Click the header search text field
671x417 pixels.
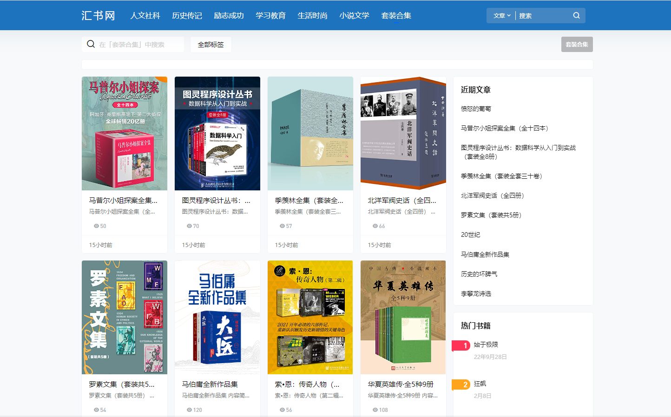tap(544, 15)
